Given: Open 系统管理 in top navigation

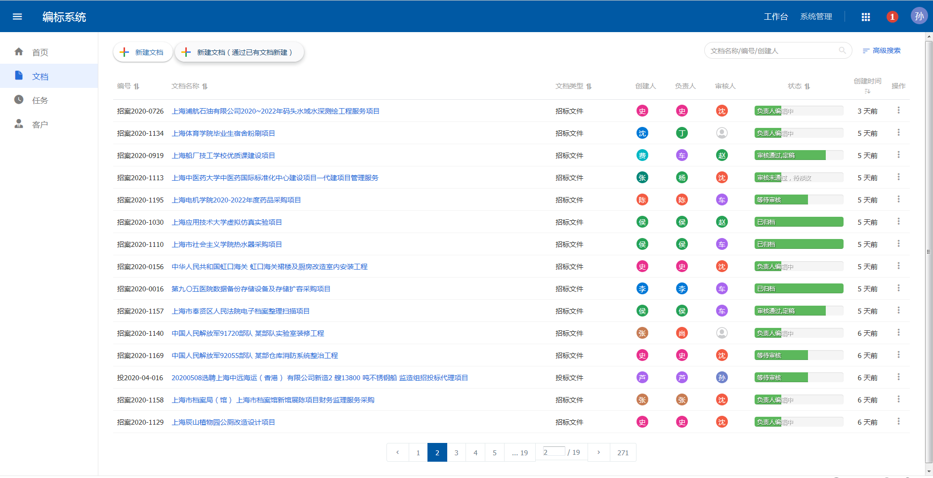Looking at the screenshot, I should coord(816,17).
